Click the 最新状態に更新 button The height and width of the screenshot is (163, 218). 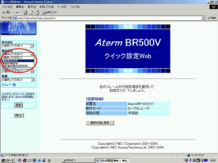(100, 123)
